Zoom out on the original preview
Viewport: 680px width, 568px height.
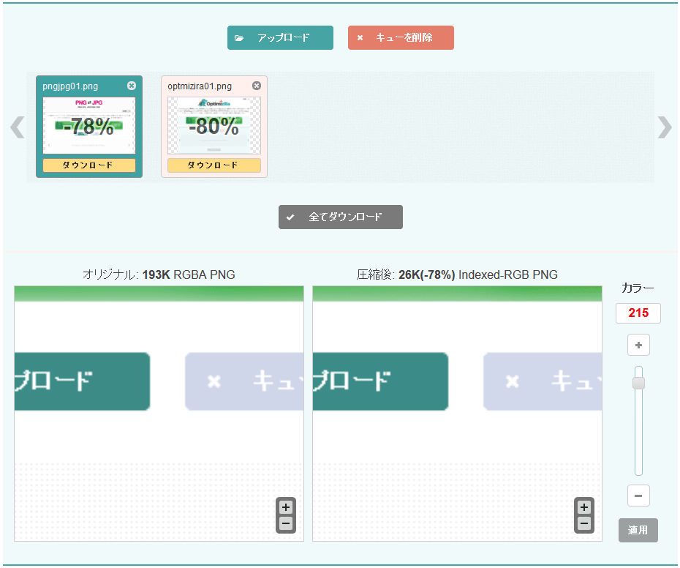(286, 523)
